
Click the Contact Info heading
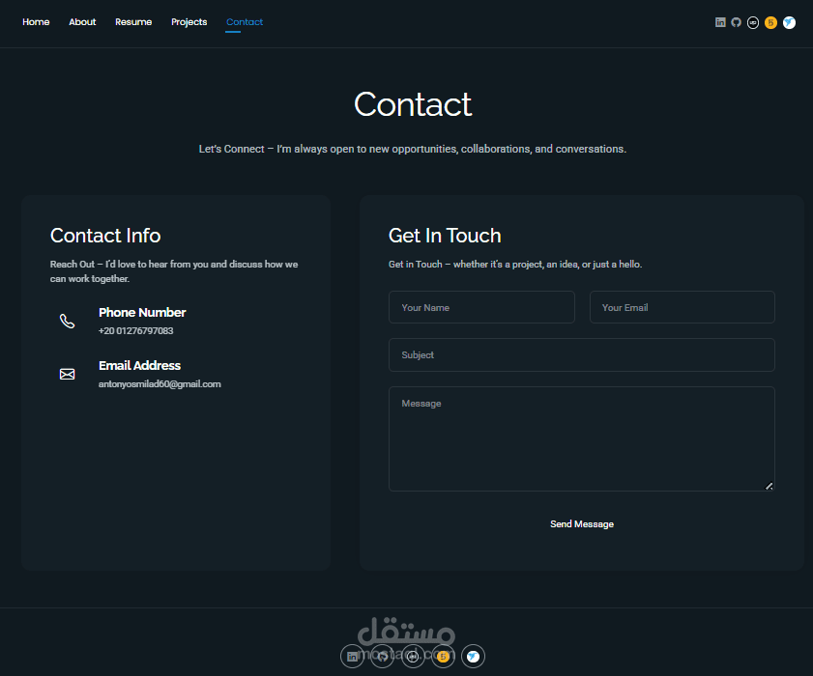click(105, 236)
